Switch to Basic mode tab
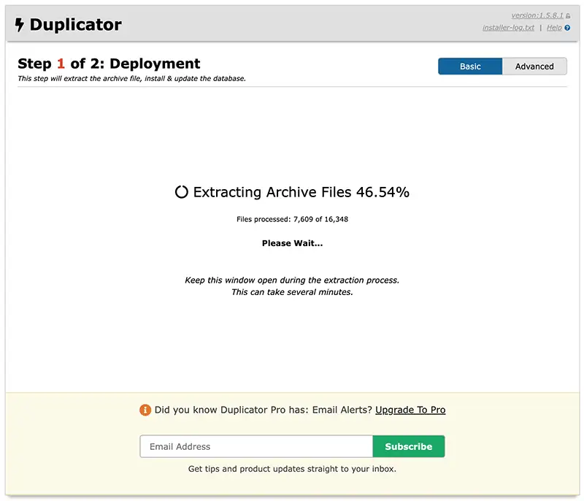The image size is (584, 501). point(470,66)
